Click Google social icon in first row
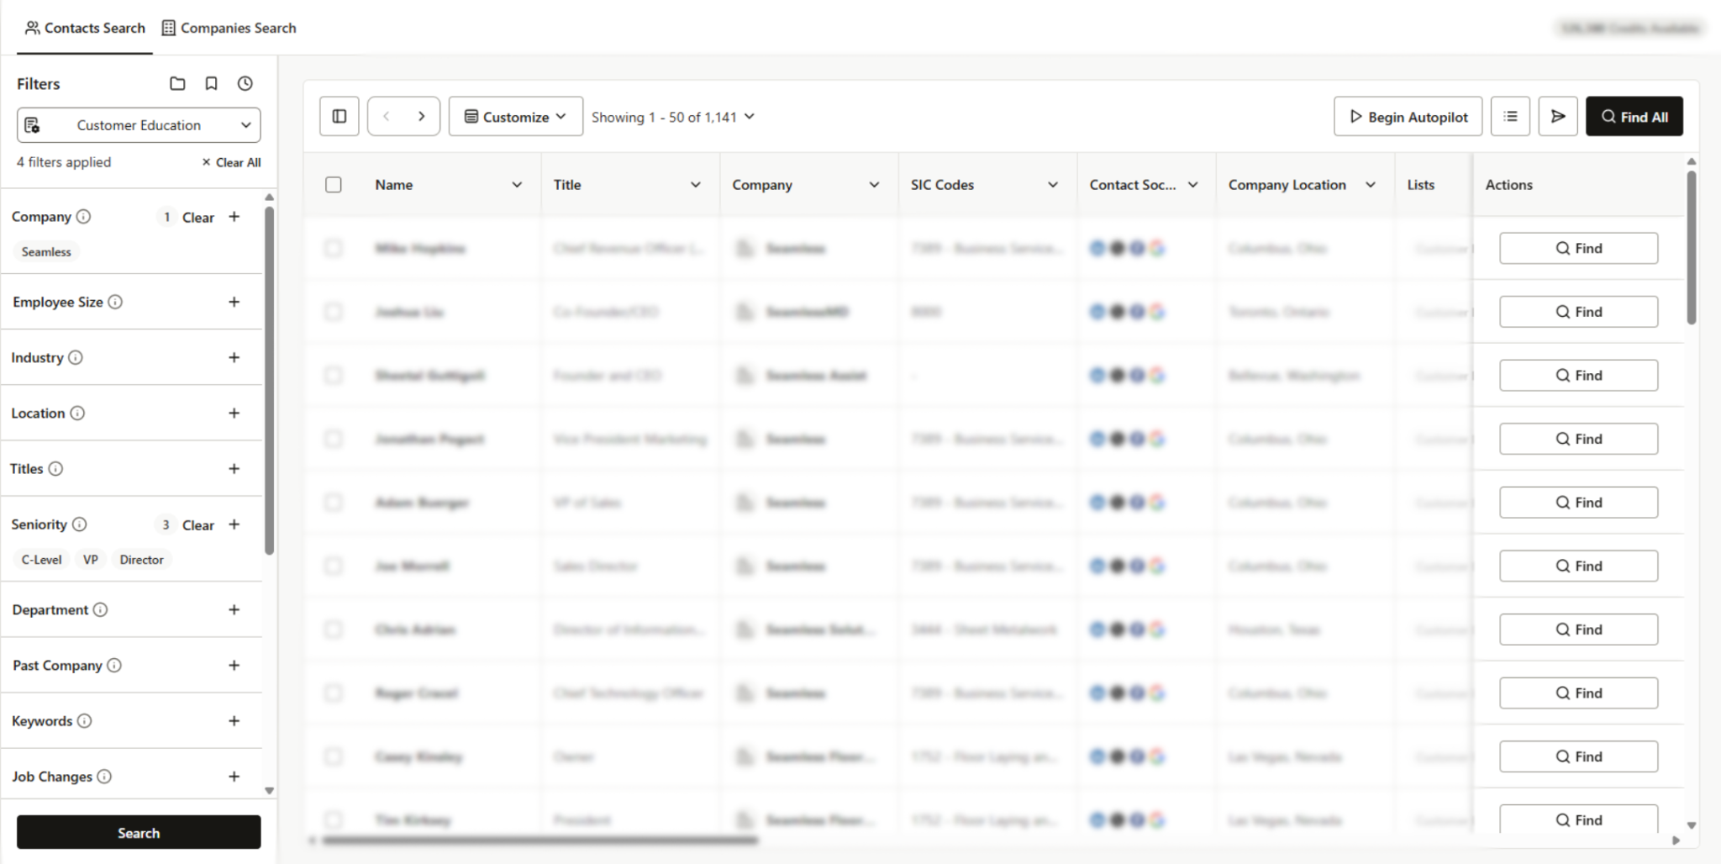The width and height of the screenshot is (1721, 864). click(x=1157, y=248)
